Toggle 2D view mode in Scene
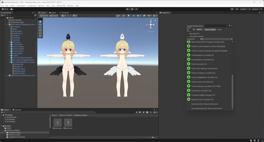Screen dimensions: 264x142 pyautogui.click(x=123, y=16)
